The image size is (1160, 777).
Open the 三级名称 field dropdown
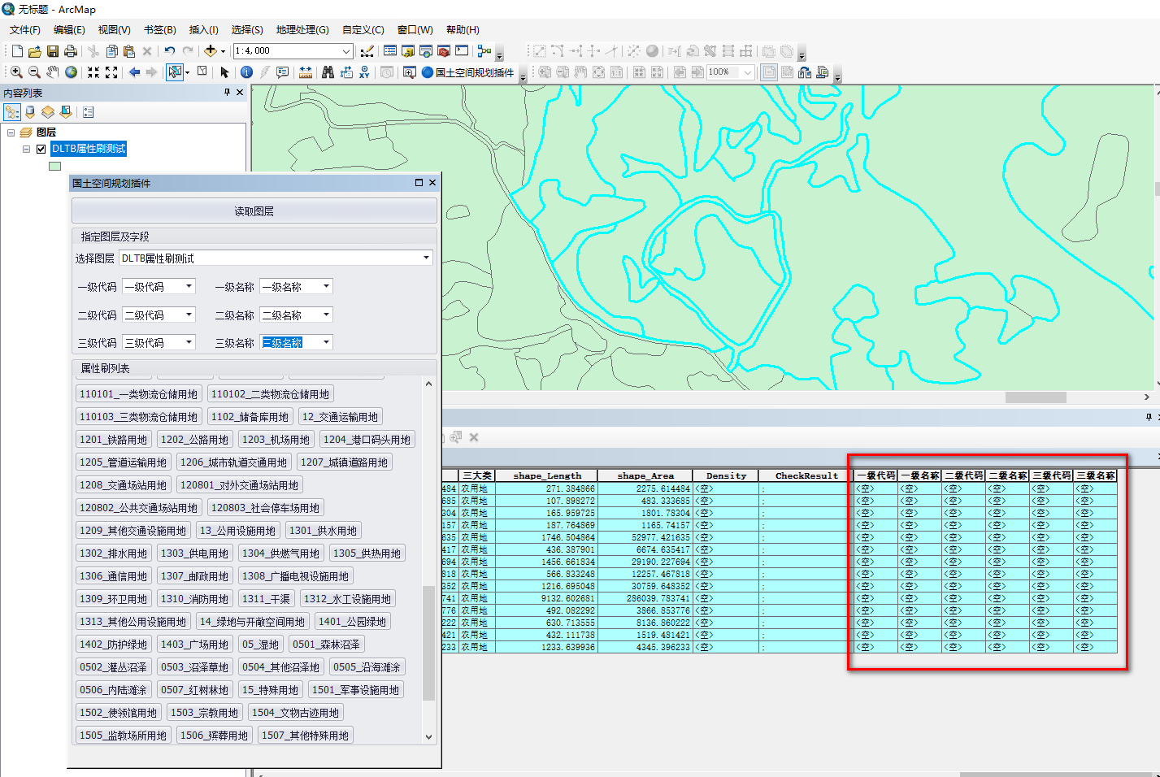(x=327, y=343)
